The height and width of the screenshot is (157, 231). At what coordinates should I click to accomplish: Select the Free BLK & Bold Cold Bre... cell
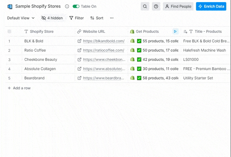(x=206, y=41)
